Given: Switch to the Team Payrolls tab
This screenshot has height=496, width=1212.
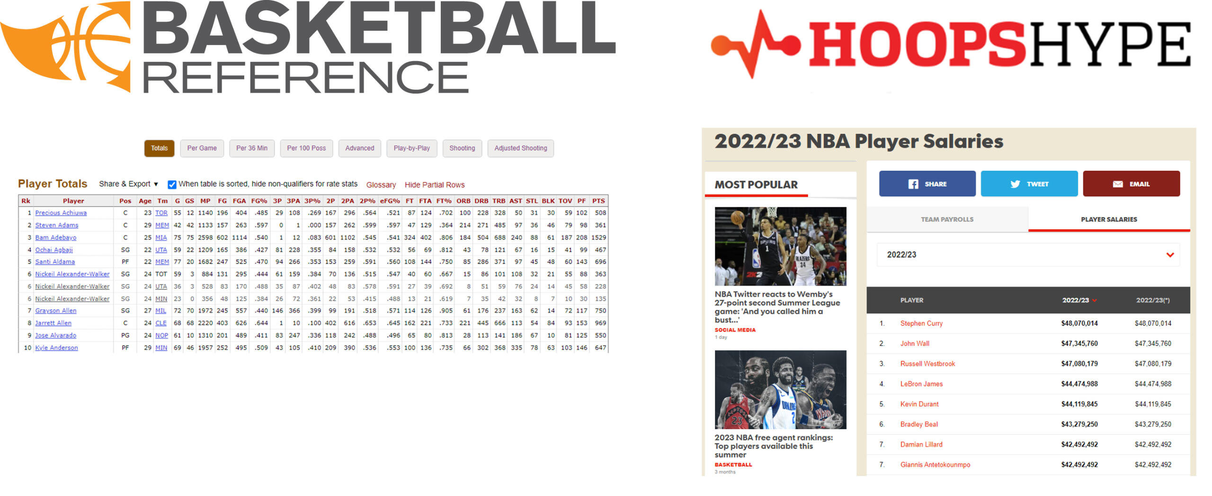Looking at the screenshot, I should tap(946, 219).
